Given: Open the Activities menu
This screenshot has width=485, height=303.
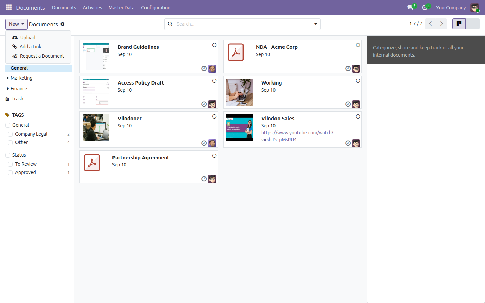Looking at the screenshot, I should 92,7.
